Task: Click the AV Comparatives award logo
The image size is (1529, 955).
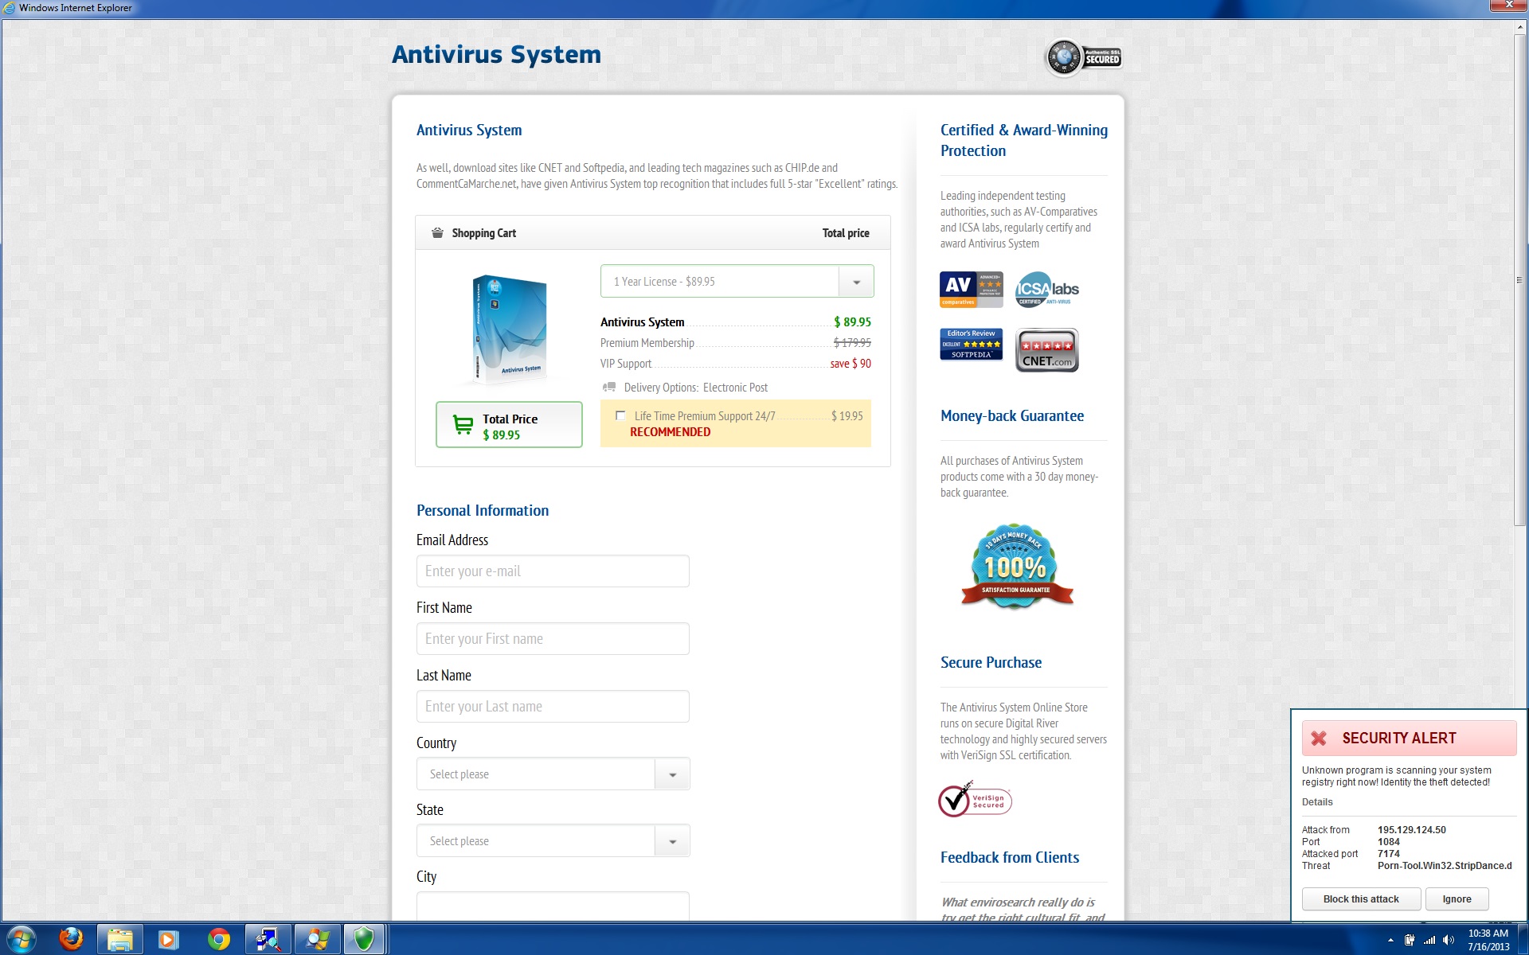Action: (x=971, y=290)
